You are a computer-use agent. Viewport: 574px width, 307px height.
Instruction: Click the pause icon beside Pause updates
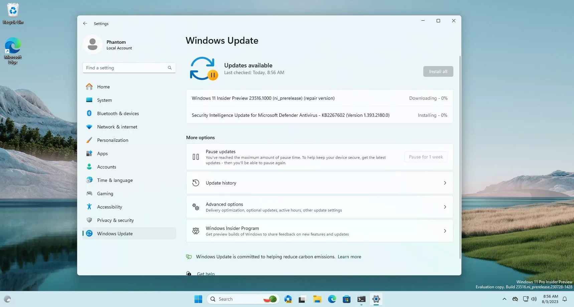click(x=196, y=157)
